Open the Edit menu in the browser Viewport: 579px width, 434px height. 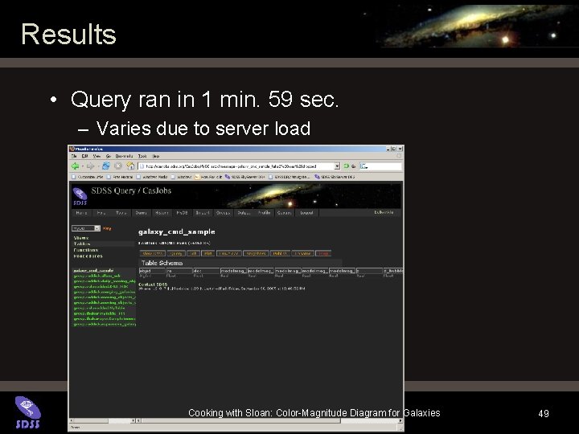click(84, 156)
